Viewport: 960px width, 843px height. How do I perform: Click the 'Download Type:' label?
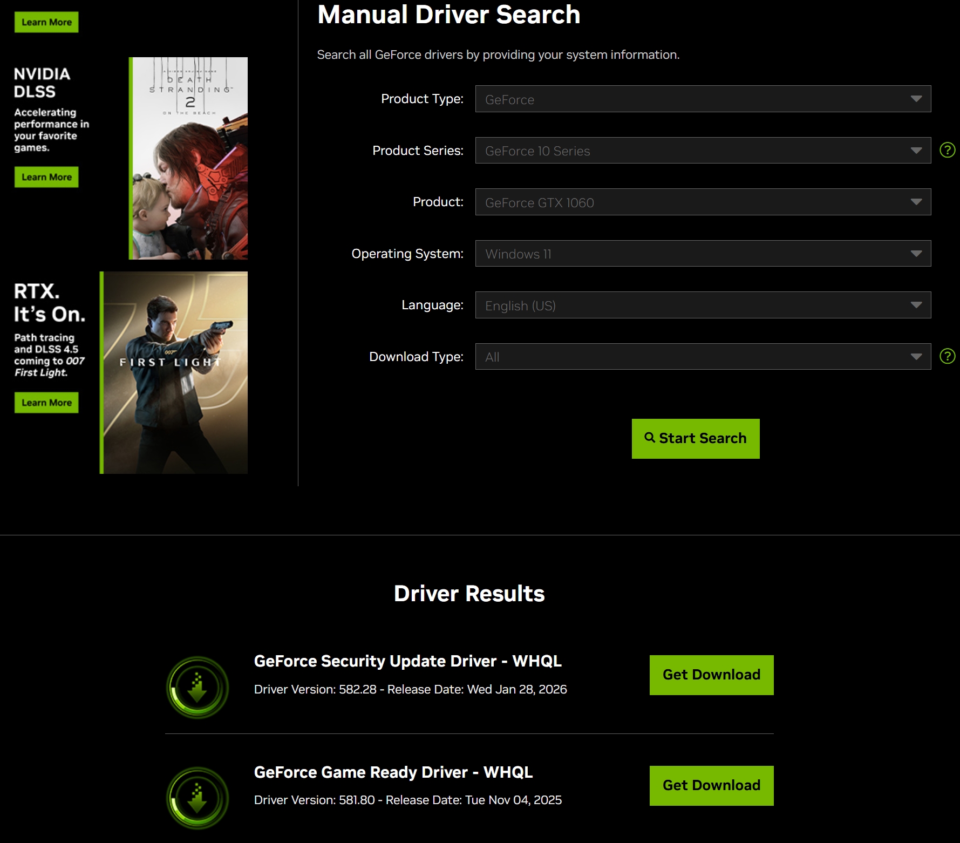click(x=417, y=357)
